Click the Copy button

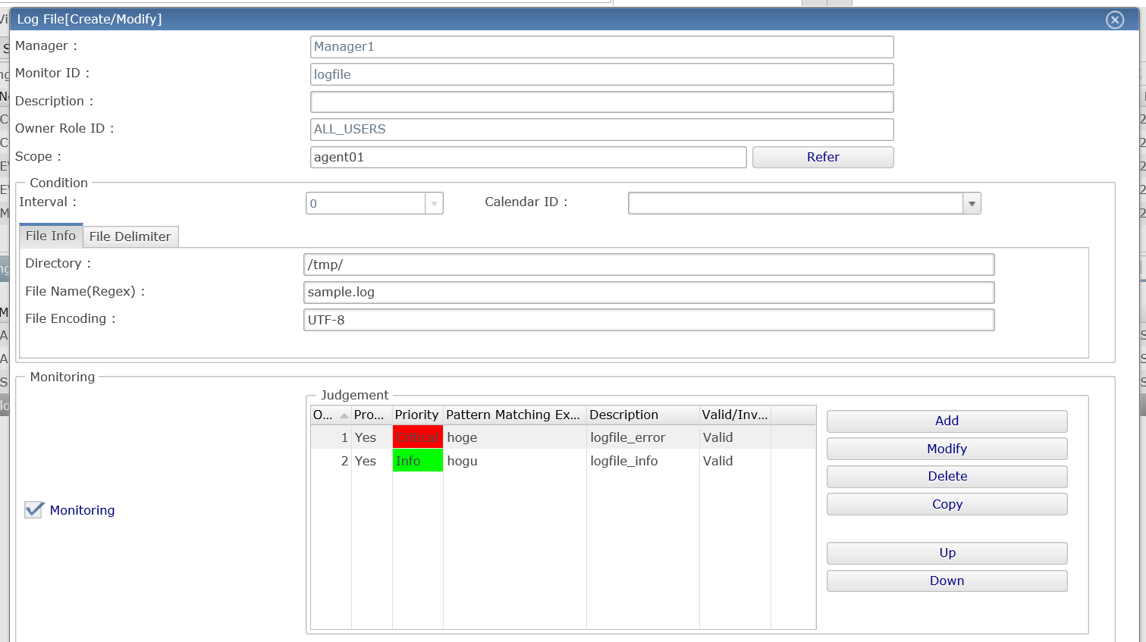[946, 503]
